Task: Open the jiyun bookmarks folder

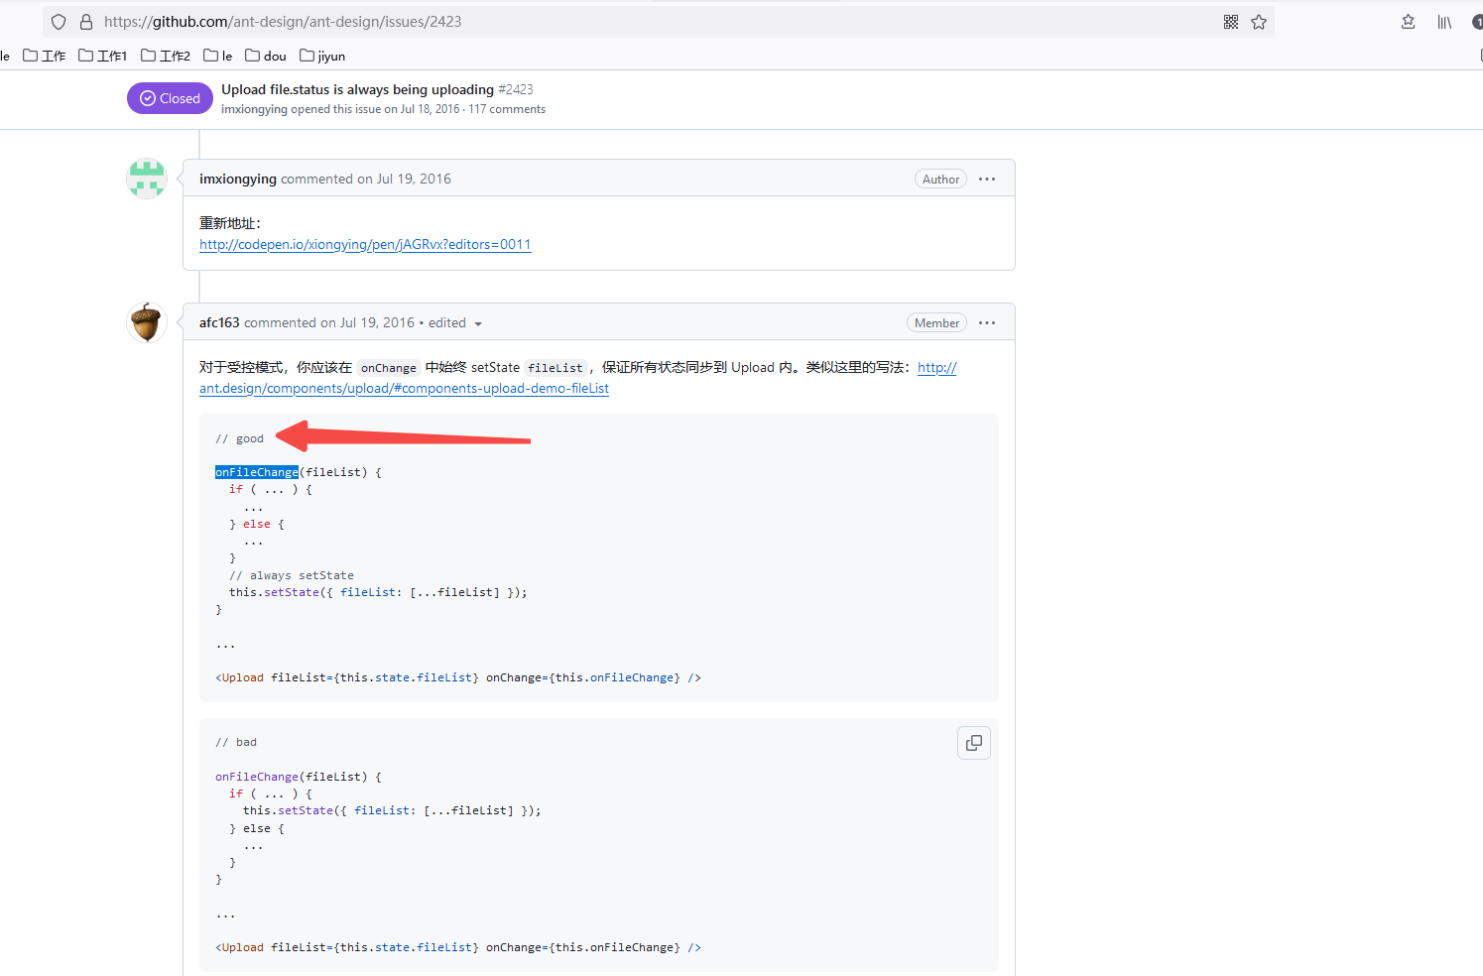Action: coord(322,56)
